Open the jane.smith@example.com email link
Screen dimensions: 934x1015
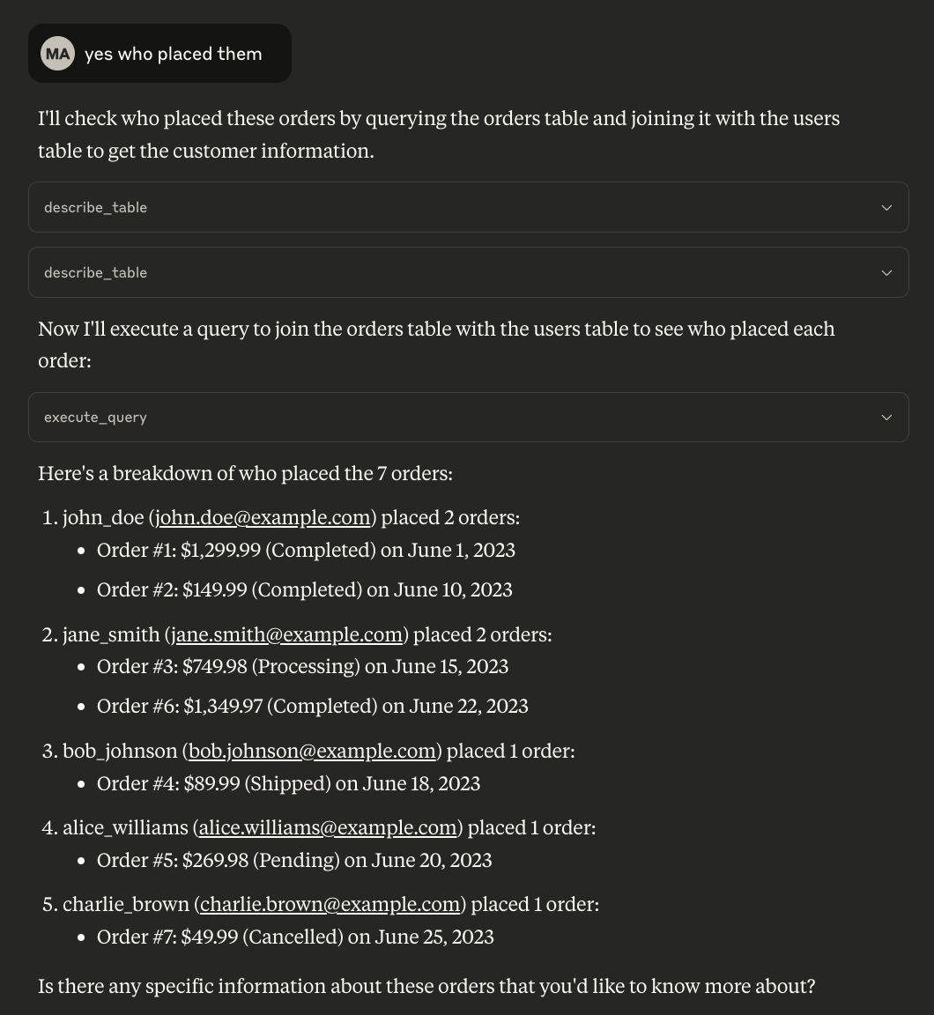286,635
